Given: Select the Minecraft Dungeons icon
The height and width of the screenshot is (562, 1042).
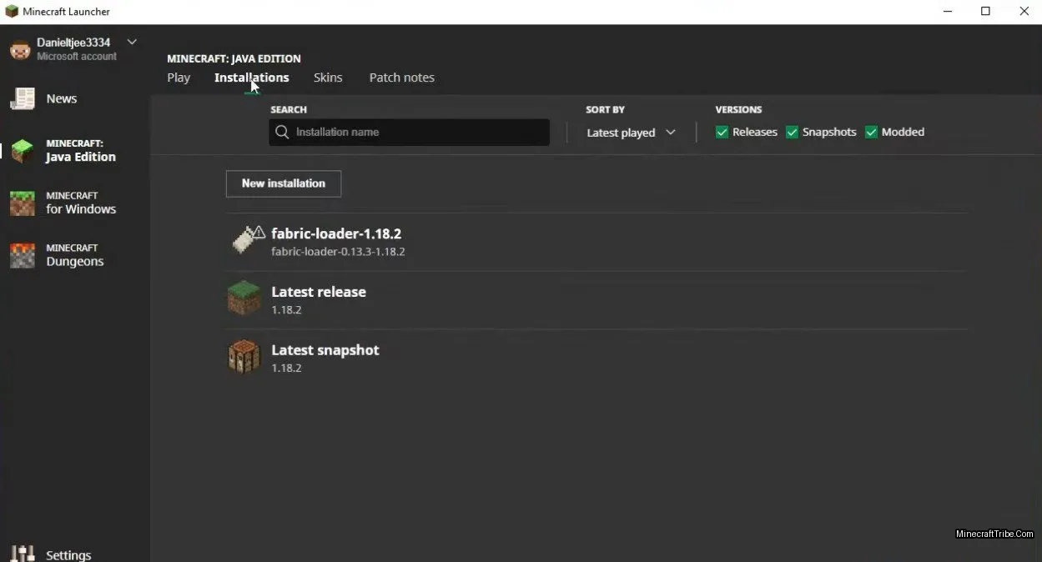Looking at the screenshot, I should click(23, 256).
